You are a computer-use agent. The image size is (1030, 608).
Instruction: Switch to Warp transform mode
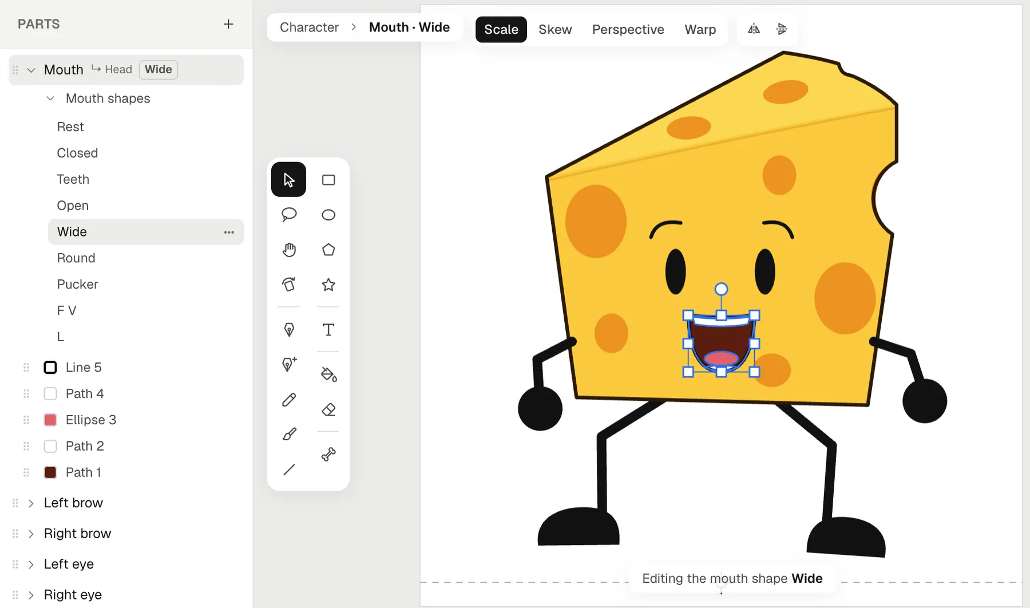pos(700,29)
